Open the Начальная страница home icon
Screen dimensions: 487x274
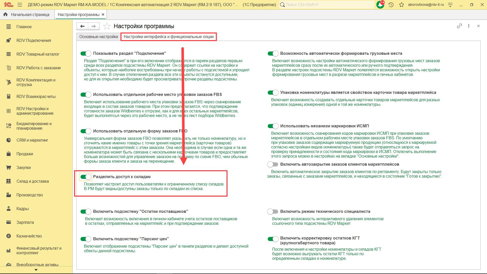point(5,14)
